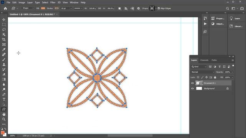This screenshot has height=138, width=246.
Task: Select the Move tool
Action: coord(4,20)
